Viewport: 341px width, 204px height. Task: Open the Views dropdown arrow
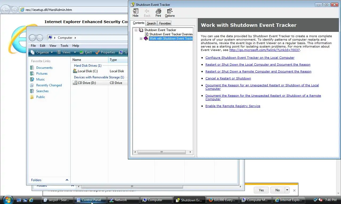pyautogui.click(x=75, y=52)
